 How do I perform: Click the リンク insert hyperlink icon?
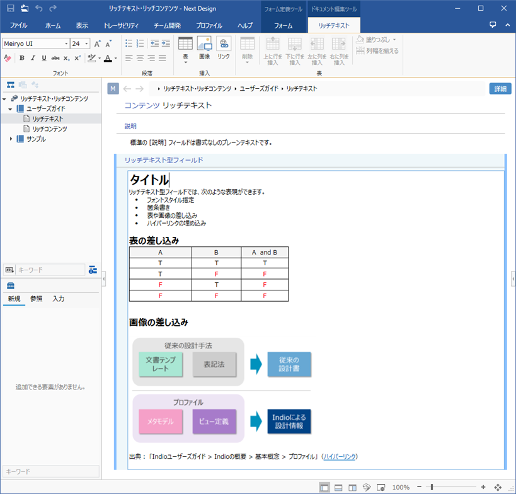point(224,48)
